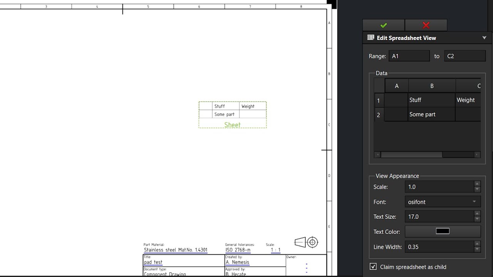Click the projection symbol in the title block
The width and height of the screenshot is (493, 277).
306,242
